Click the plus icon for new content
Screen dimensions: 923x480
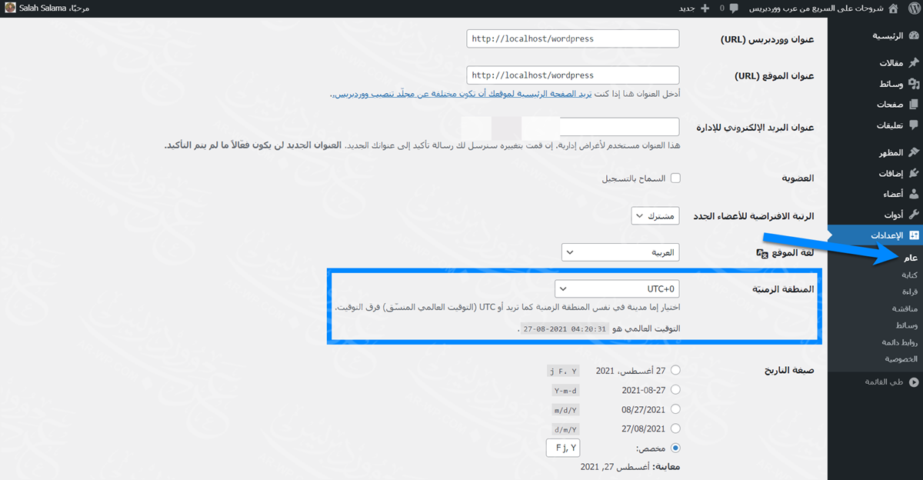pos(705,8)
